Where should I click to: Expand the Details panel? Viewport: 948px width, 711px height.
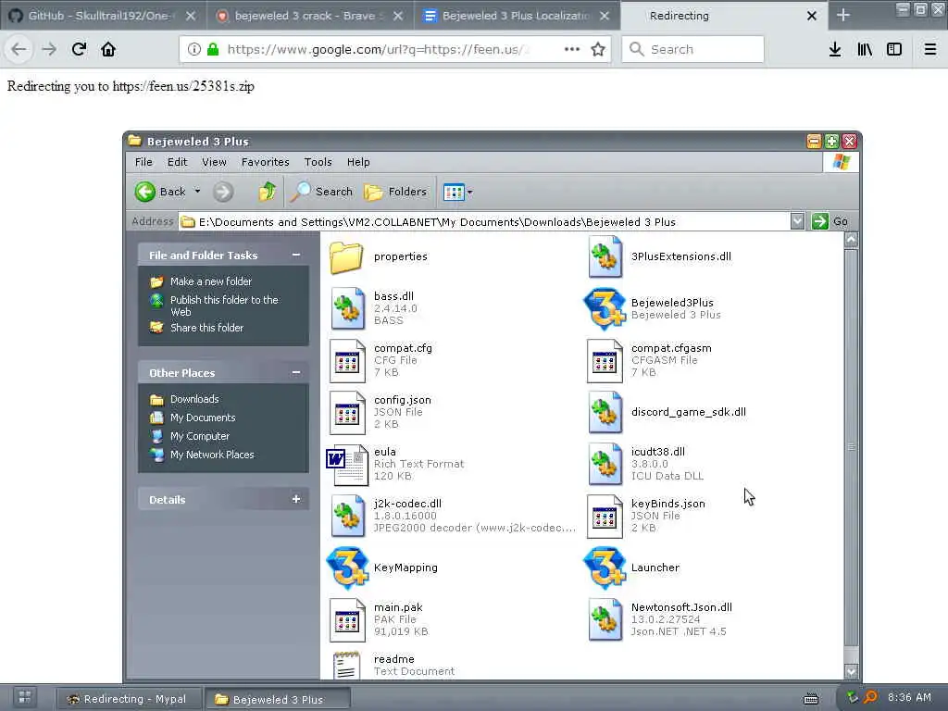click(x=296, y=499)
